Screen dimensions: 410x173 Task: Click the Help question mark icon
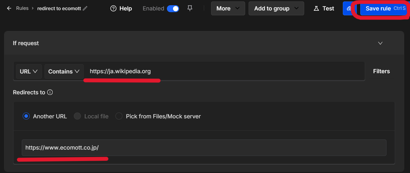pos(113,9)
